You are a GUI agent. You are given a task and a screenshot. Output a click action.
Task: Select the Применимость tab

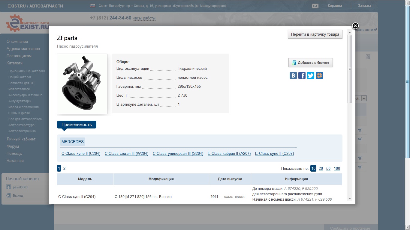tap(77, 125)
